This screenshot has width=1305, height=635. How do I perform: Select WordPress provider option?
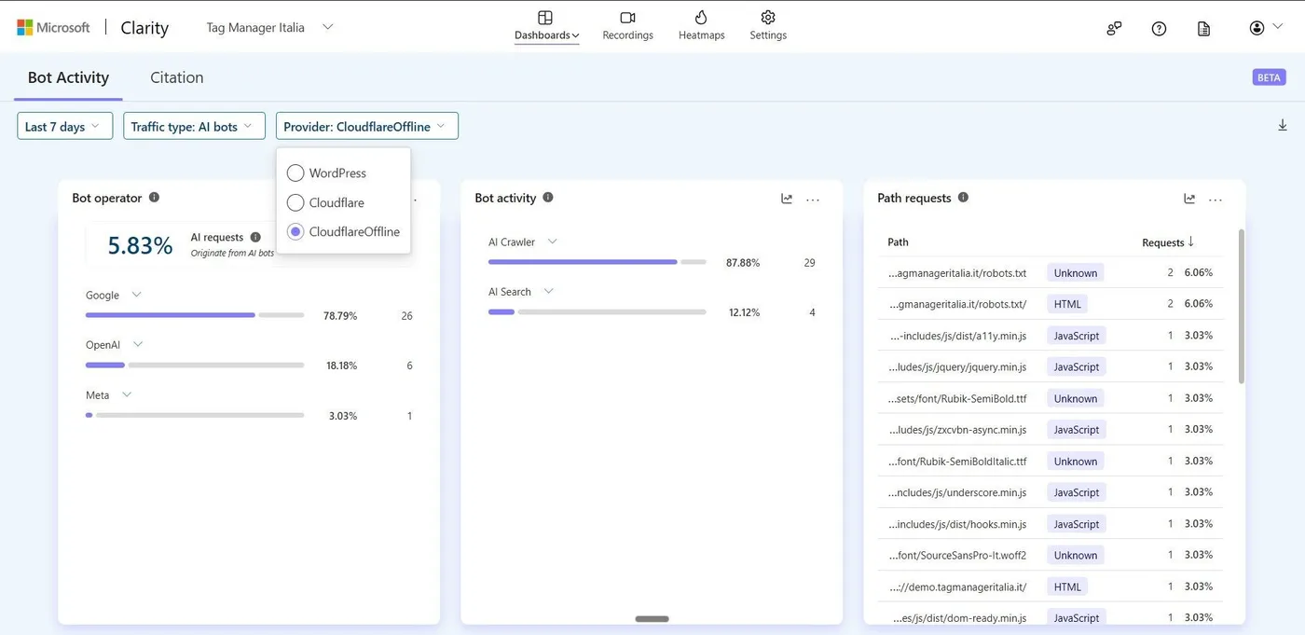point(327,173)
